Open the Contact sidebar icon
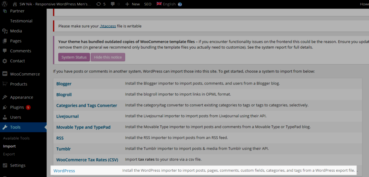This screenshot has height=177, width=369. (x=5, y=61)
